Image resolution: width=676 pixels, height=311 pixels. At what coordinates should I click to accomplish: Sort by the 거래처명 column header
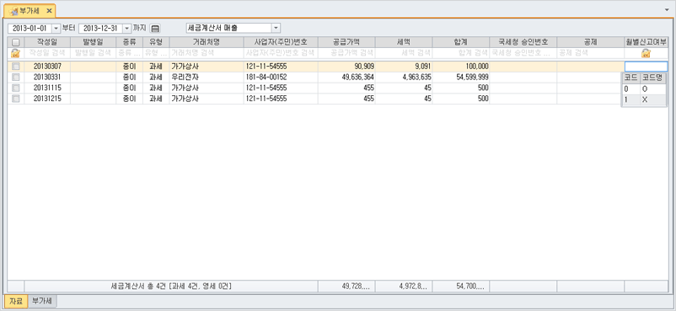pyautogui.click(x=207, y=42)
